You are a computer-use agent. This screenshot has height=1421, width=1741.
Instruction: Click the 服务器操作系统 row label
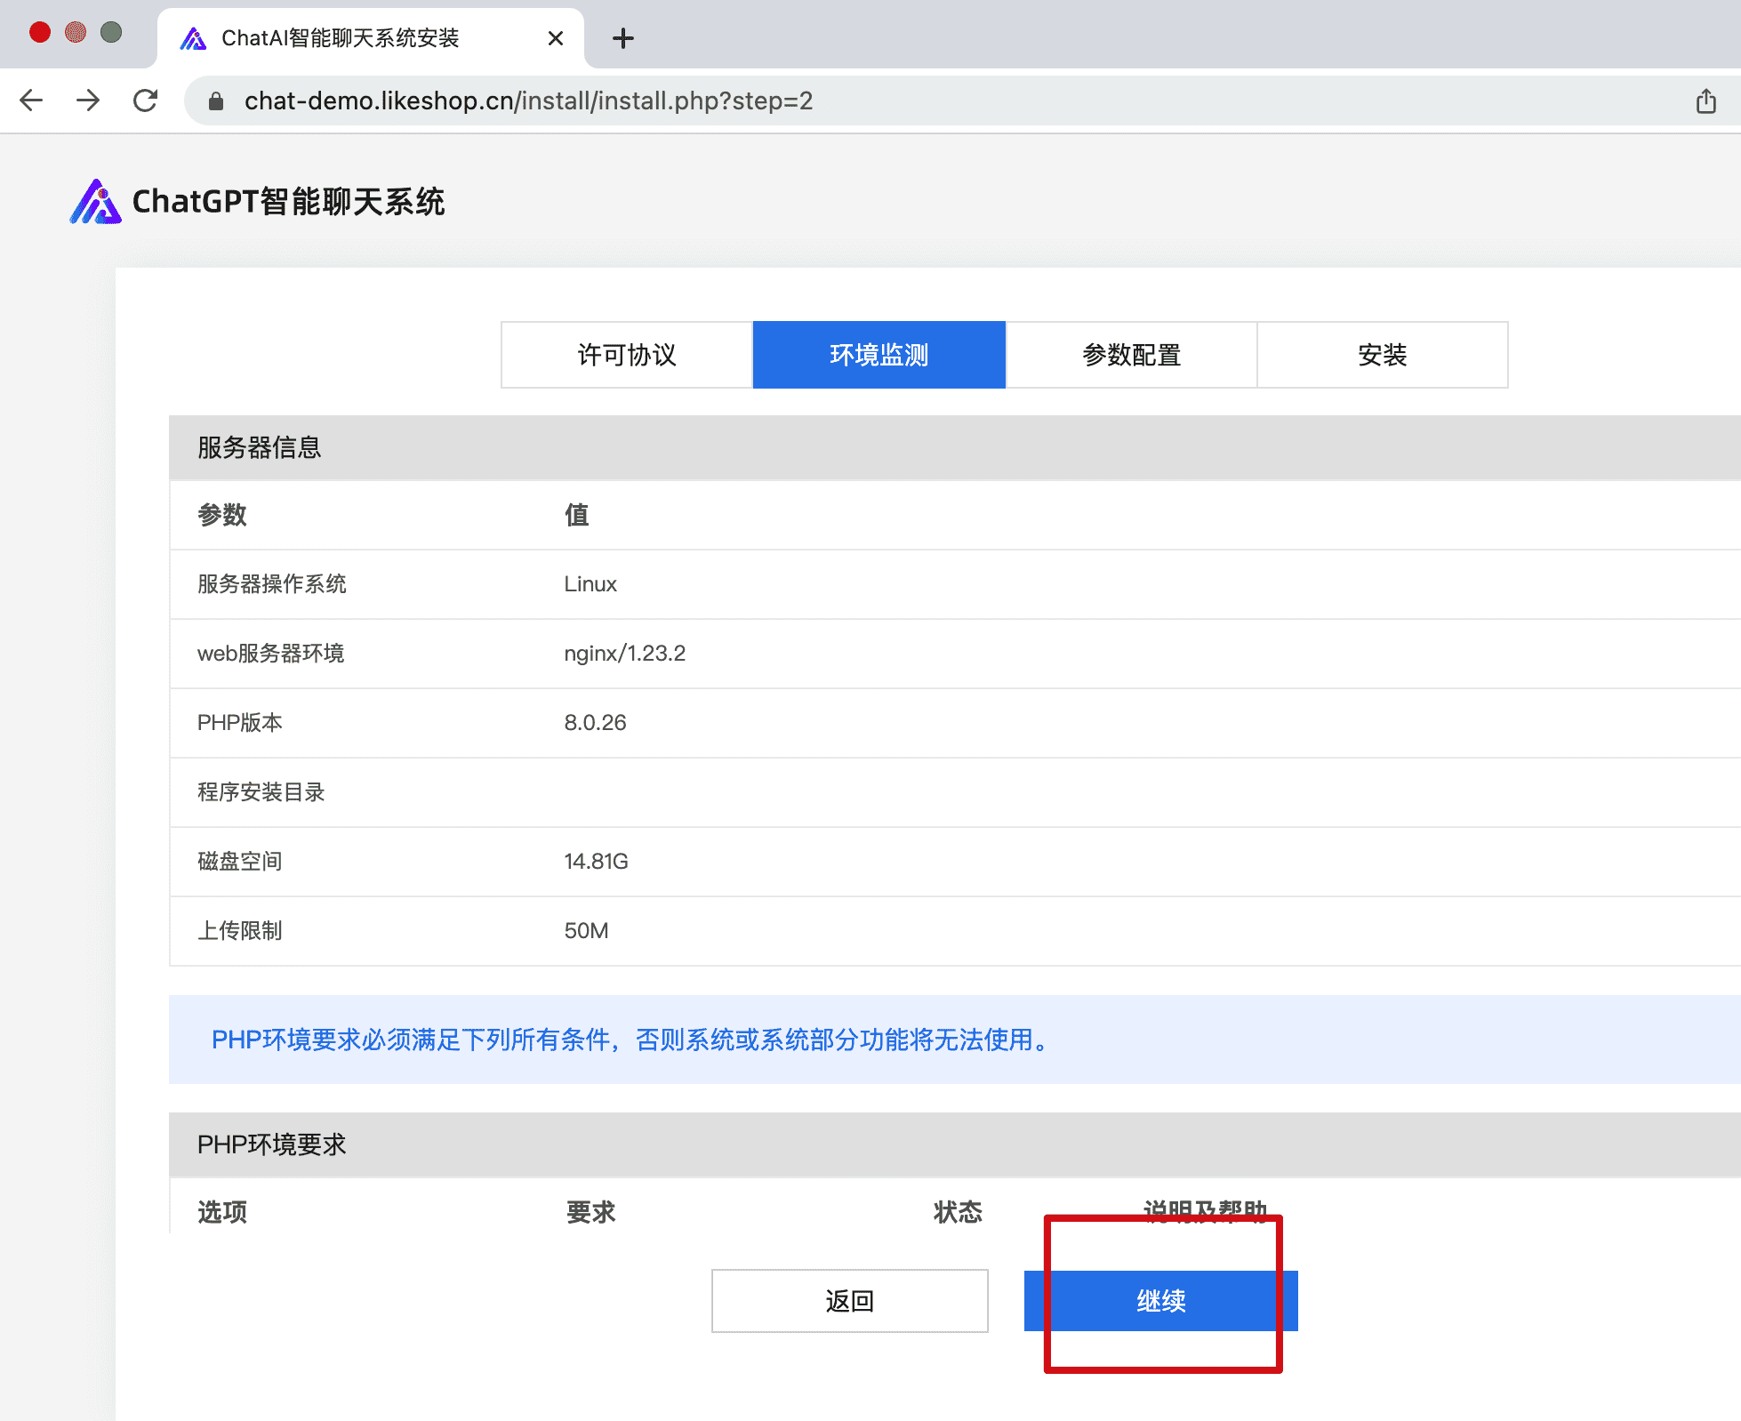click(272, 584)
